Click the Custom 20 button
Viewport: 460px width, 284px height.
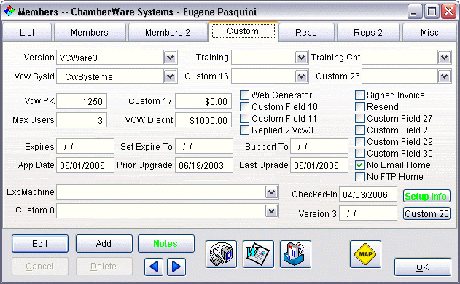coord(426,213)
